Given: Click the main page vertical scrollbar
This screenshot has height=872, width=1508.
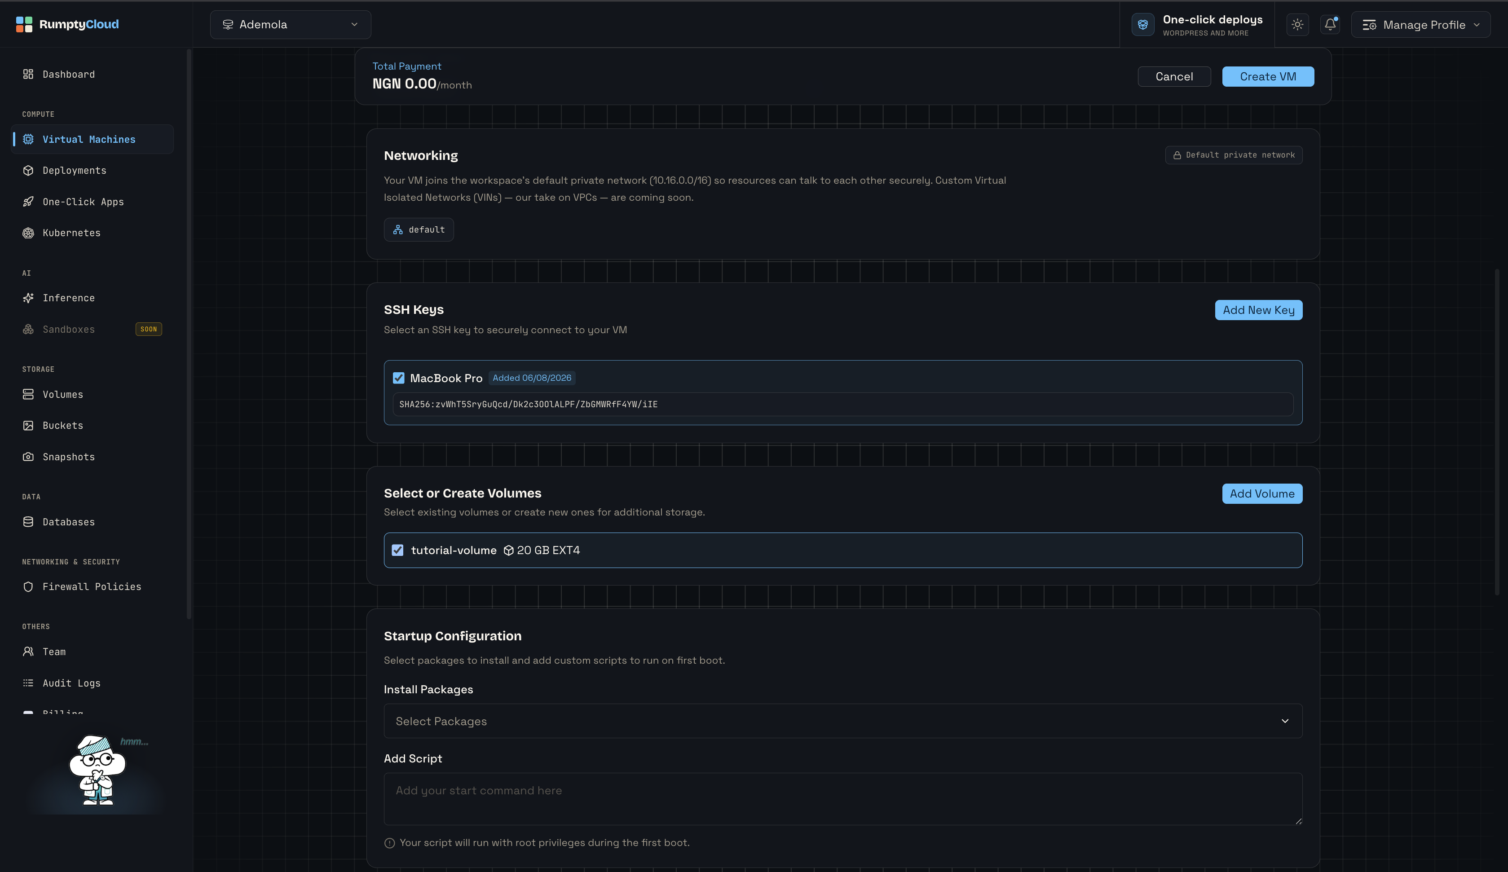Looking at the screenshot, I should (1497, 431).
